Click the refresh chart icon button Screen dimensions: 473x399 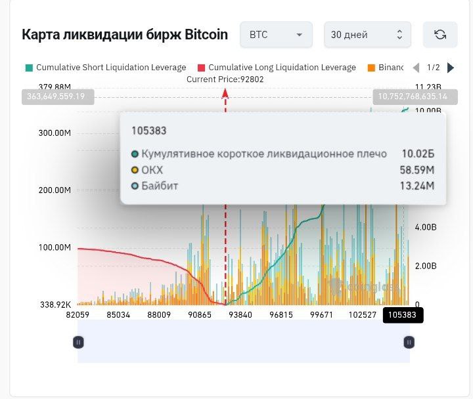(x=440, y=35)
